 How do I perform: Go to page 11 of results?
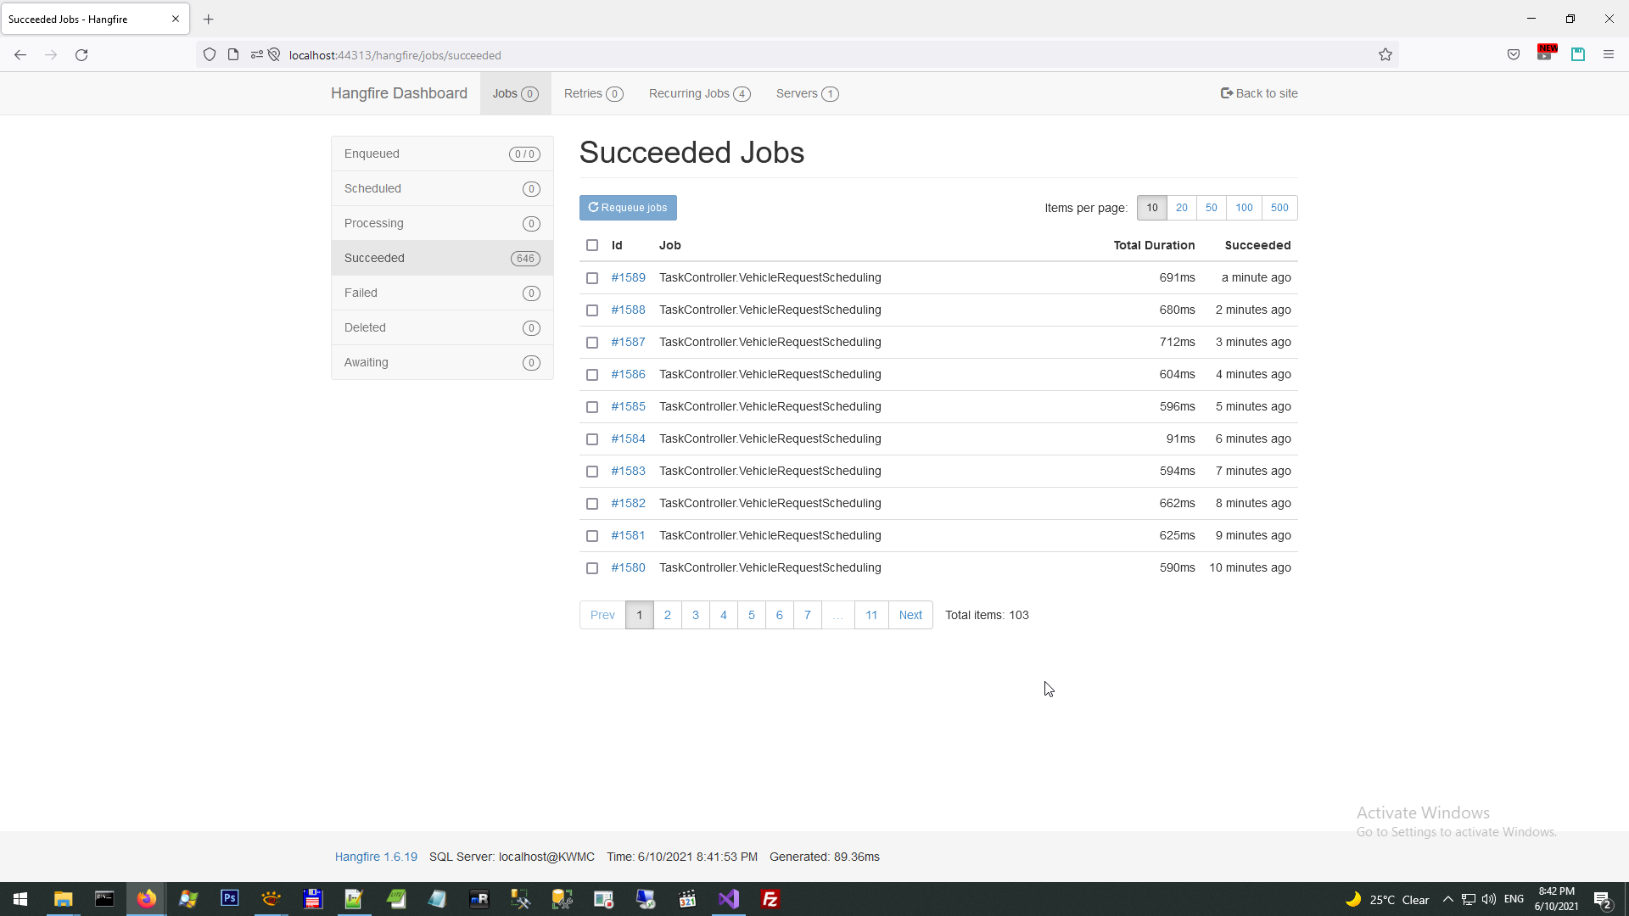[x=871, y=615]
